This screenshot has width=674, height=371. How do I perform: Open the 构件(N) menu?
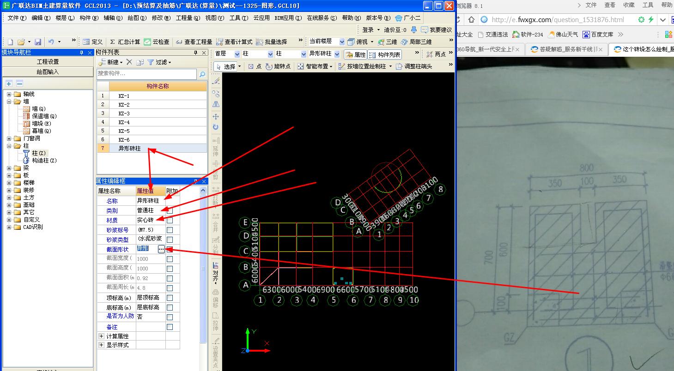(x=89, y=18)
